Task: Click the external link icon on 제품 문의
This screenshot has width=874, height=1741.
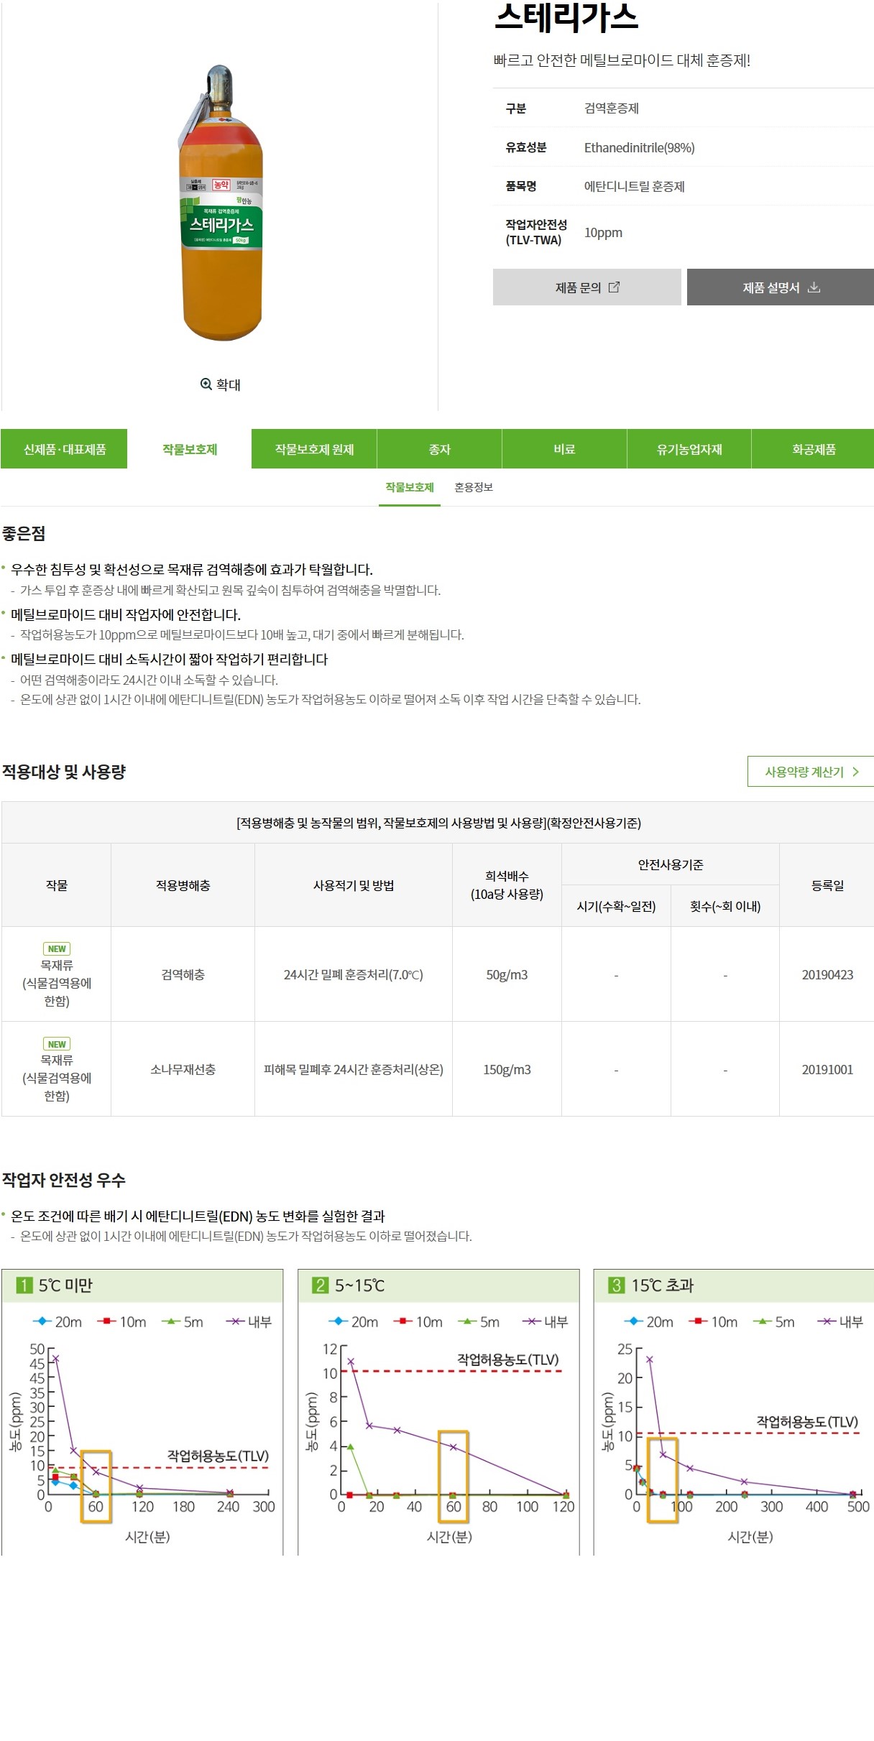Action: tap(614, 287)
